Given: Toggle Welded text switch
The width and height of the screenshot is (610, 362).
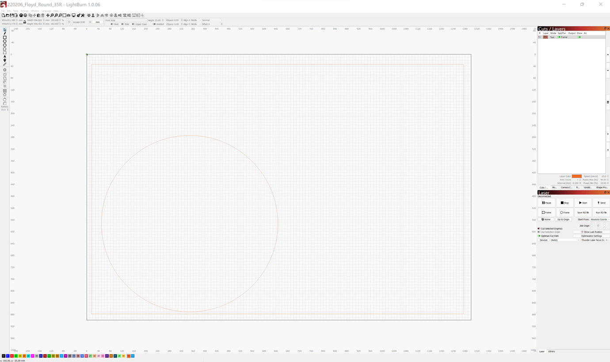Looking at the screenshot, I should click(154, 24).
